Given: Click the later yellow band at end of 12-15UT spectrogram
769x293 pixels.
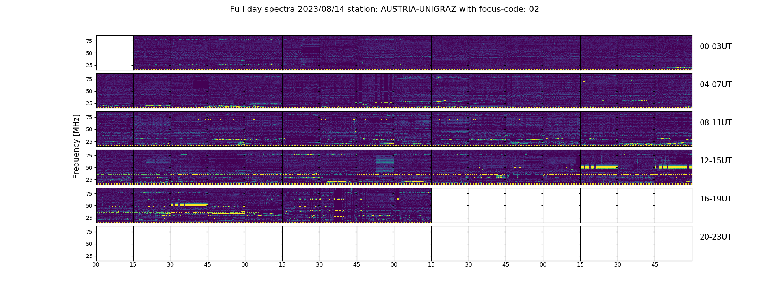Looking at the screenshot, I should [x=673, y=166].
